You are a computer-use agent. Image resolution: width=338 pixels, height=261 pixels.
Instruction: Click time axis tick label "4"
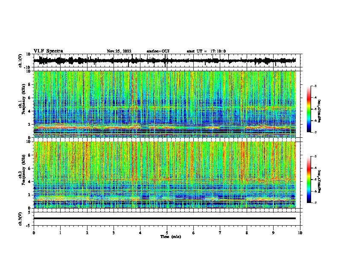140,233
